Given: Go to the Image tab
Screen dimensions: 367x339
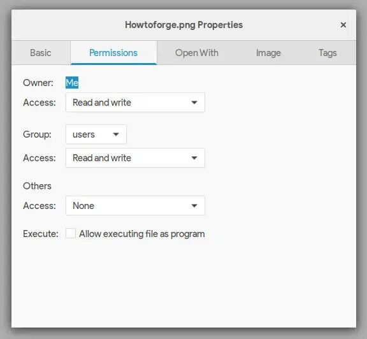Looking at the screenshot, I should [x=268, y=53].
